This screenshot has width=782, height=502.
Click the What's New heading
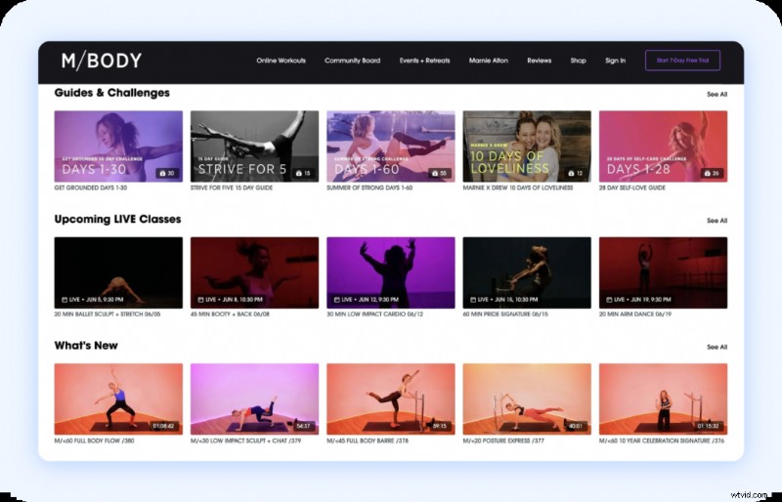pyautogui.click(x=86, y=346)
